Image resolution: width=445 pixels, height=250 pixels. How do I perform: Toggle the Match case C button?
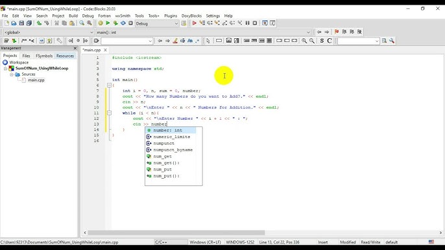pos(330,41)
